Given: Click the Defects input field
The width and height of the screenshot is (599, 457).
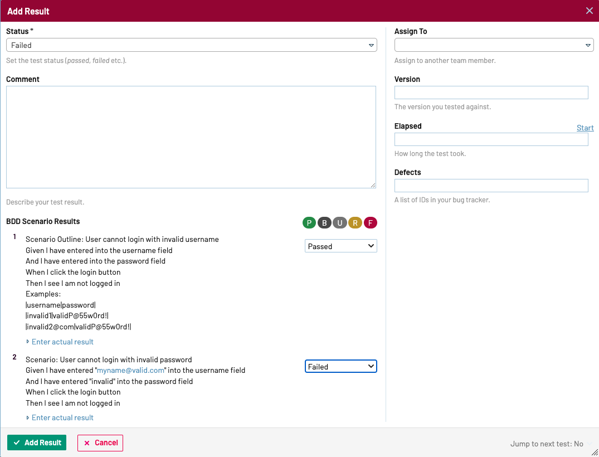Looking at the screenshot, I should 491,186.
